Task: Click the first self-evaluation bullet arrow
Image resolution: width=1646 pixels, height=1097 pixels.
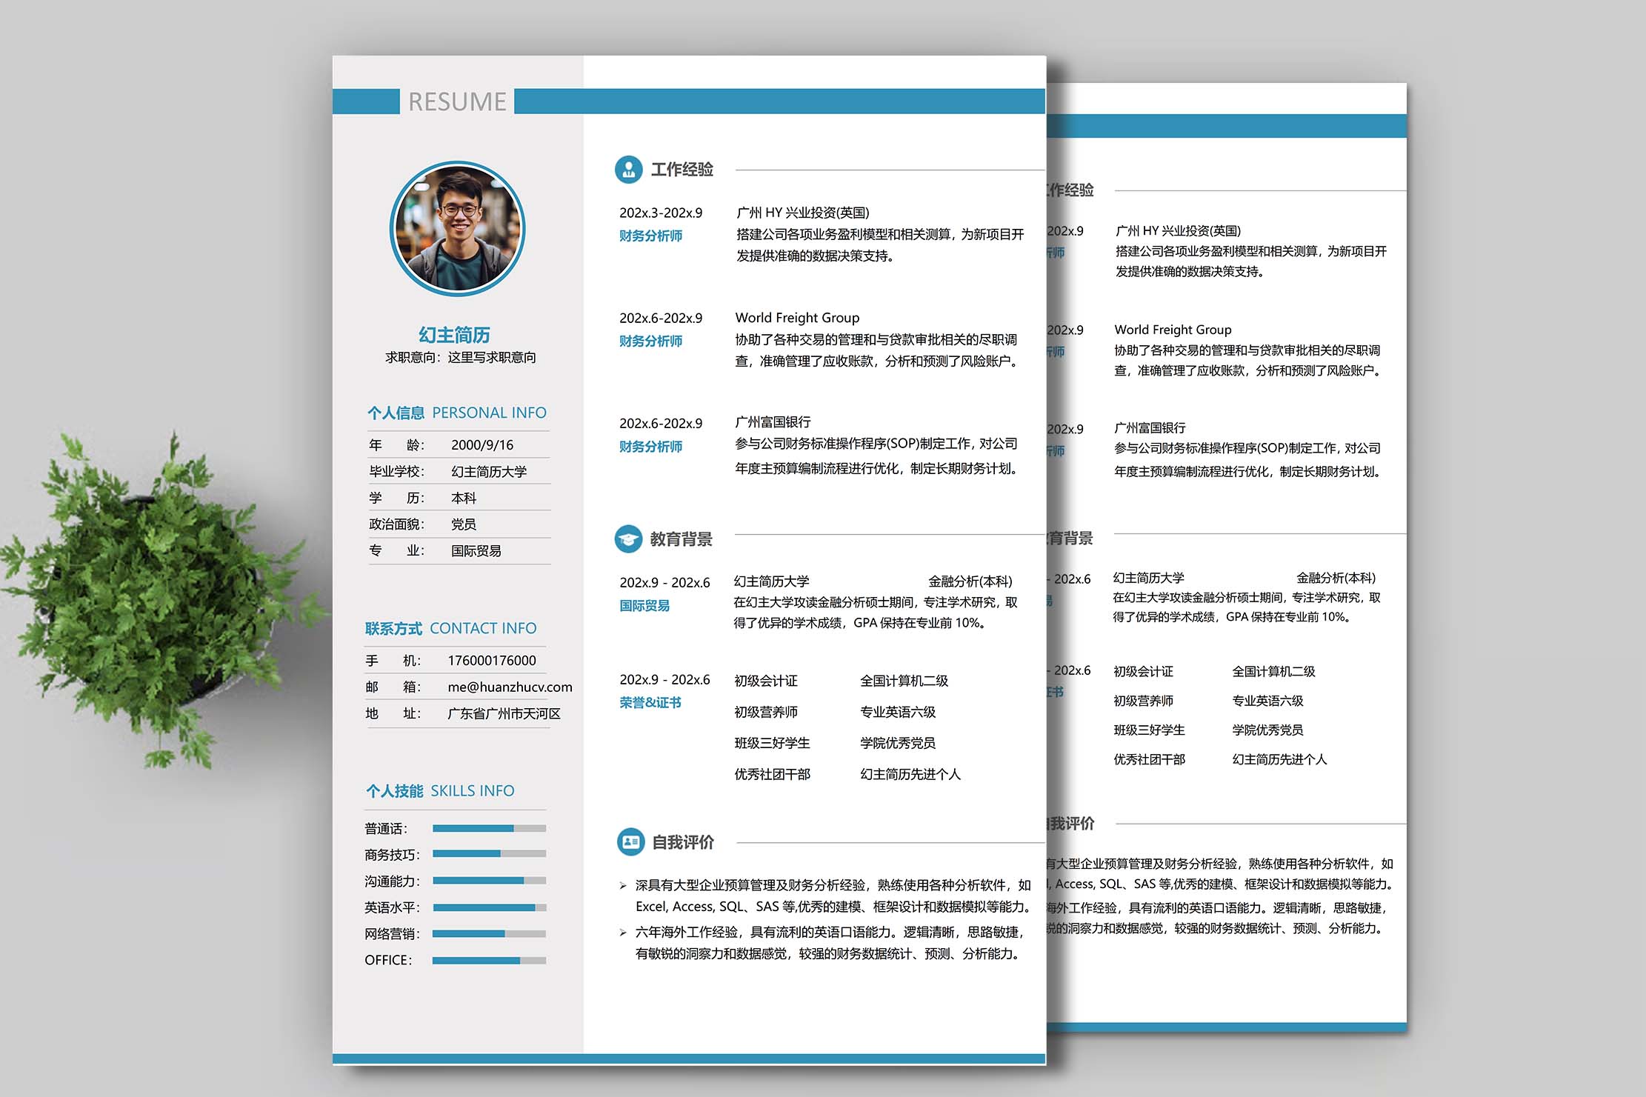Action: click(623, 885)
